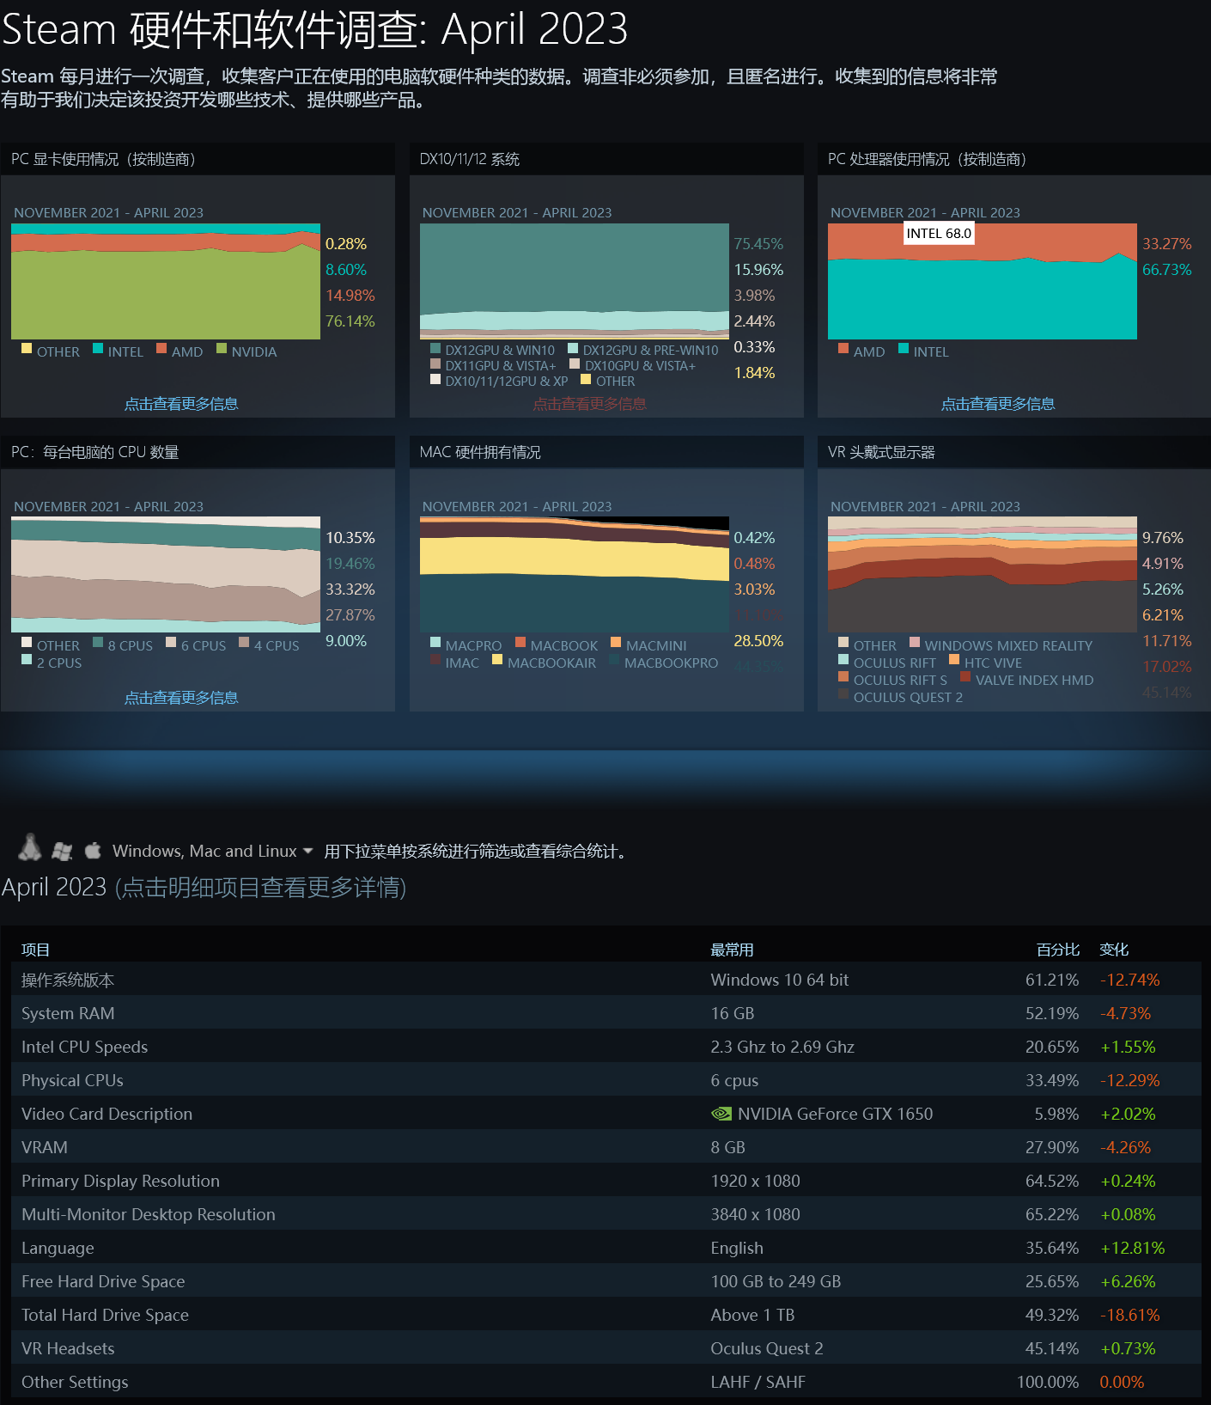
Task: Expand the Free Hard Drive Space row
Action: pos(103,1281)
